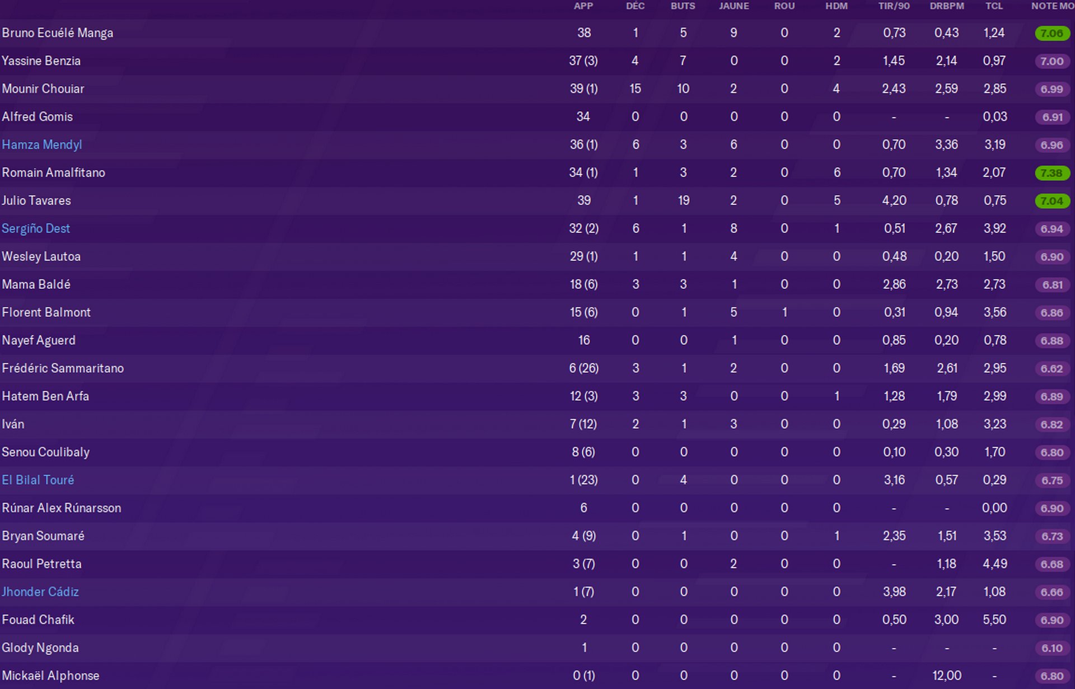Screen dimensions: 1075x689
Task: Open Sergiño Dest player link
Action: [x=36, y=229]
